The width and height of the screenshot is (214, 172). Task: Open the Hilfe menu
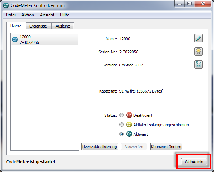[x=64, y=15]
